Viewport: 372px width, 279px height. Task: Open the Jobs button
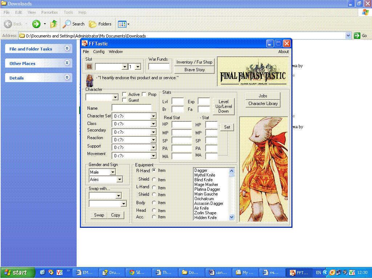tap(263, 96)
